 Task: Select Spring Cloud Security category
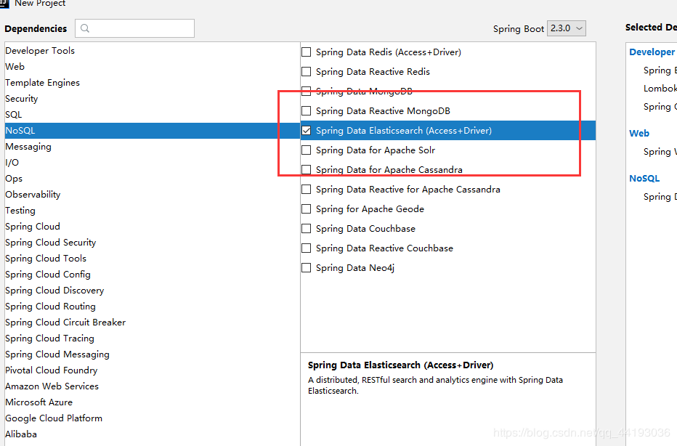152,242
